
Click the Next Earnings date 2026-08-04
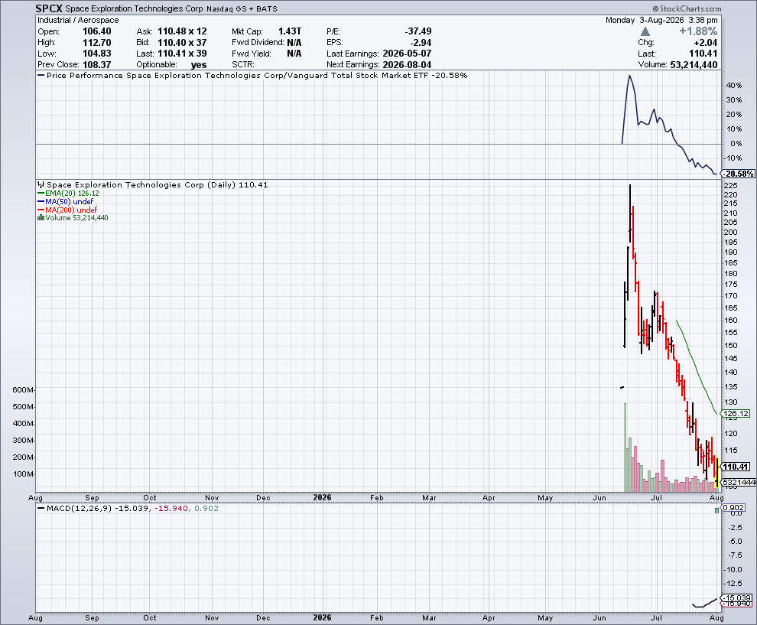pyautogui.click(x=407, y=65)
